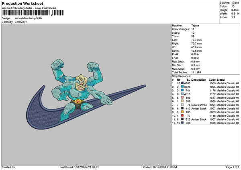This screenshot has height=170, width=241.
Task: Click the 'N#' column header
Action: tap(178, 80)
